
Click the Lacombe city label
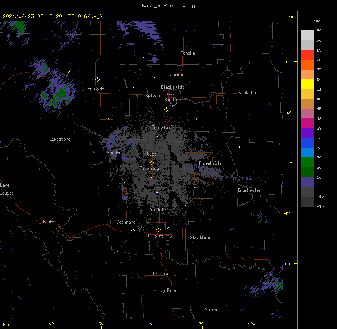tap(176, 75)
